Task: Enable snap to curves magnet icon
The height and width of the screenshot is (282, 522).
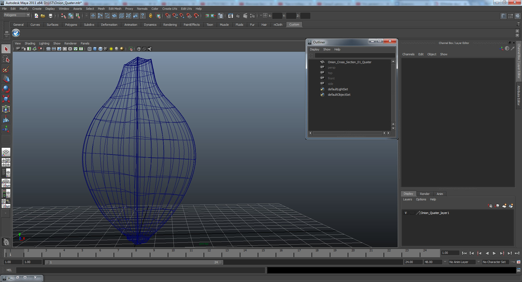Action: click(x=175, y=16)
